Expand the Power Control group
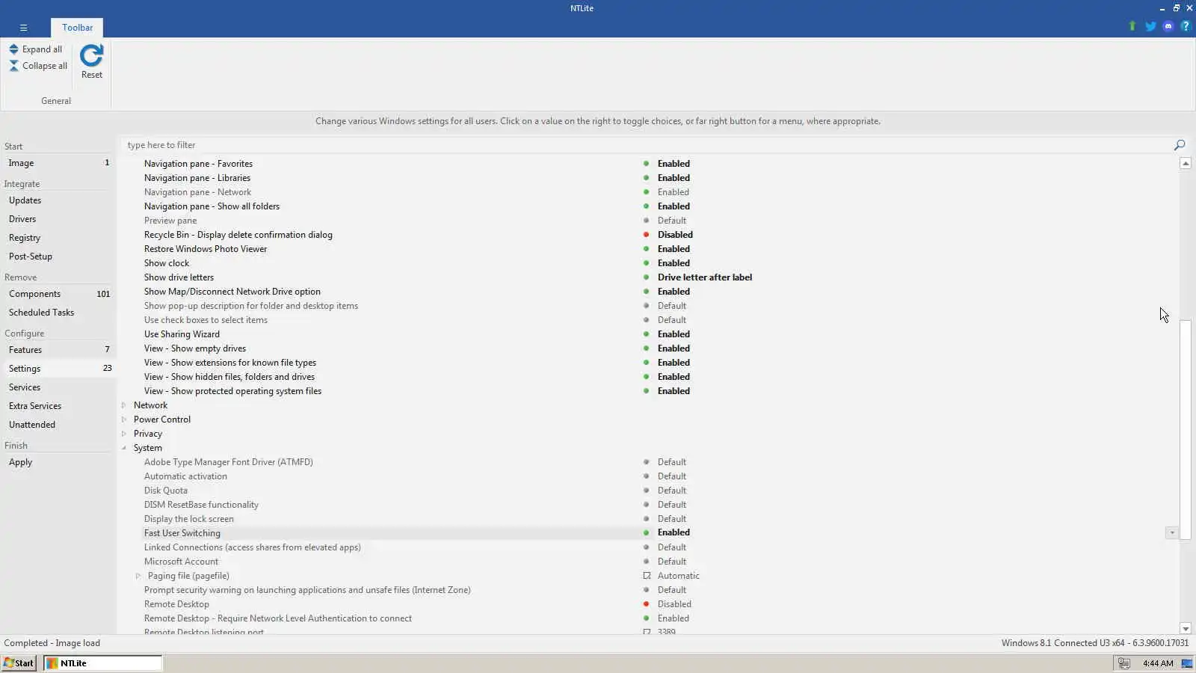The height and width of the screenshot is (673, 1196). (124, 420)
